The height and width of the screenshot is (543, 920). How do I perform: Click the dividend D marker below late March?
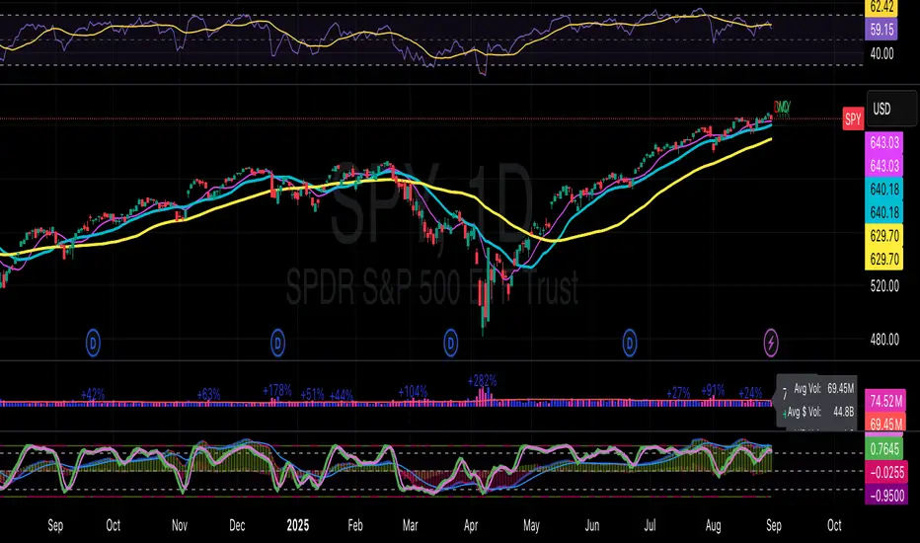click(x=450, y=343)
